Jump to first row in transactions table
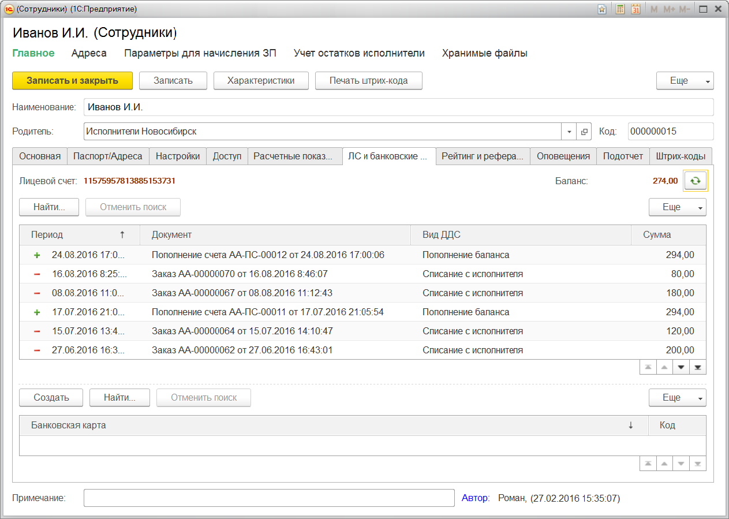This screenshot has width=729, height=519. pos(648,368)
